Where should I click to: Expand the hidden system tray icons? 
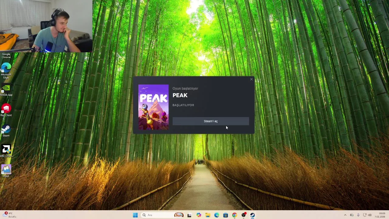pyautogui.click(x=345, y=215)
